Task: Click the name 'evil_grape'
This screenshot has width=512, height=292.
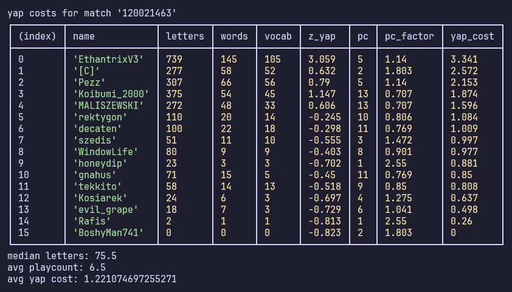Action: click(105, 210)
